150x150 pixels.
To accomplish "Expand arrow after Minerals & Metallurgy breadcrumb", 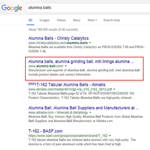I will point(90,112).
